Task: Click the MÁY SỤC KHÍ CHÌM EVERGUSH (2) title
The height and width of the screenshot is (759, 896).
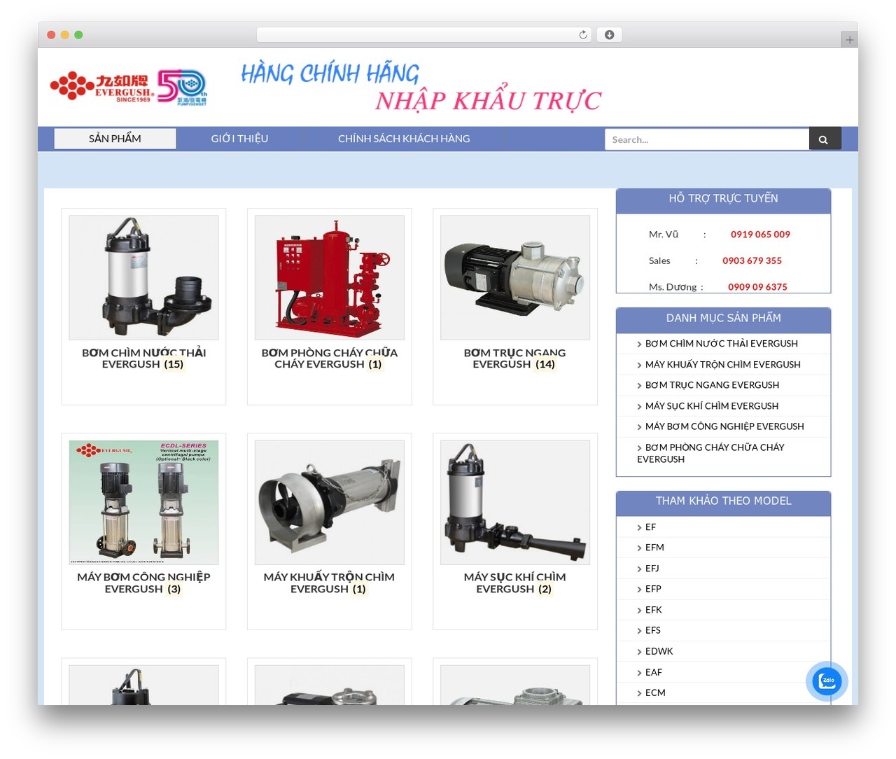Action: click(x=514, y=583)
